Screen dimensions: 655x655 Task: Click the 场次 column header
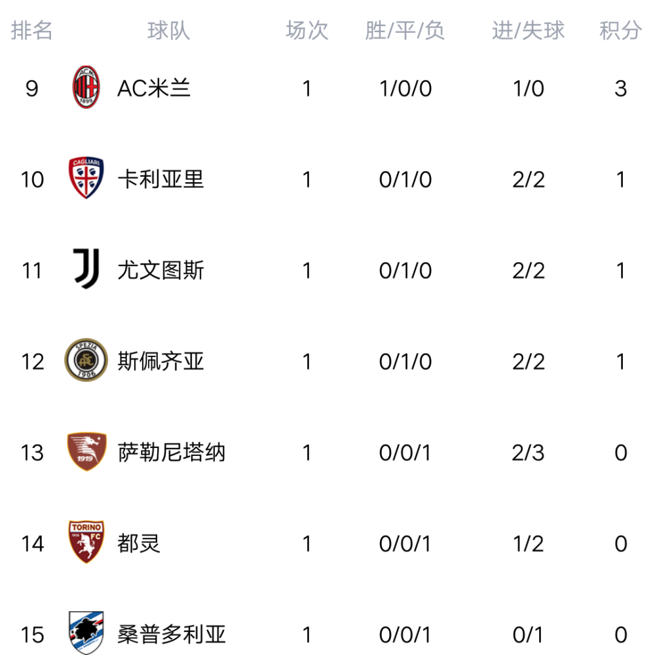pyautogui.click(x=307, y=31)
